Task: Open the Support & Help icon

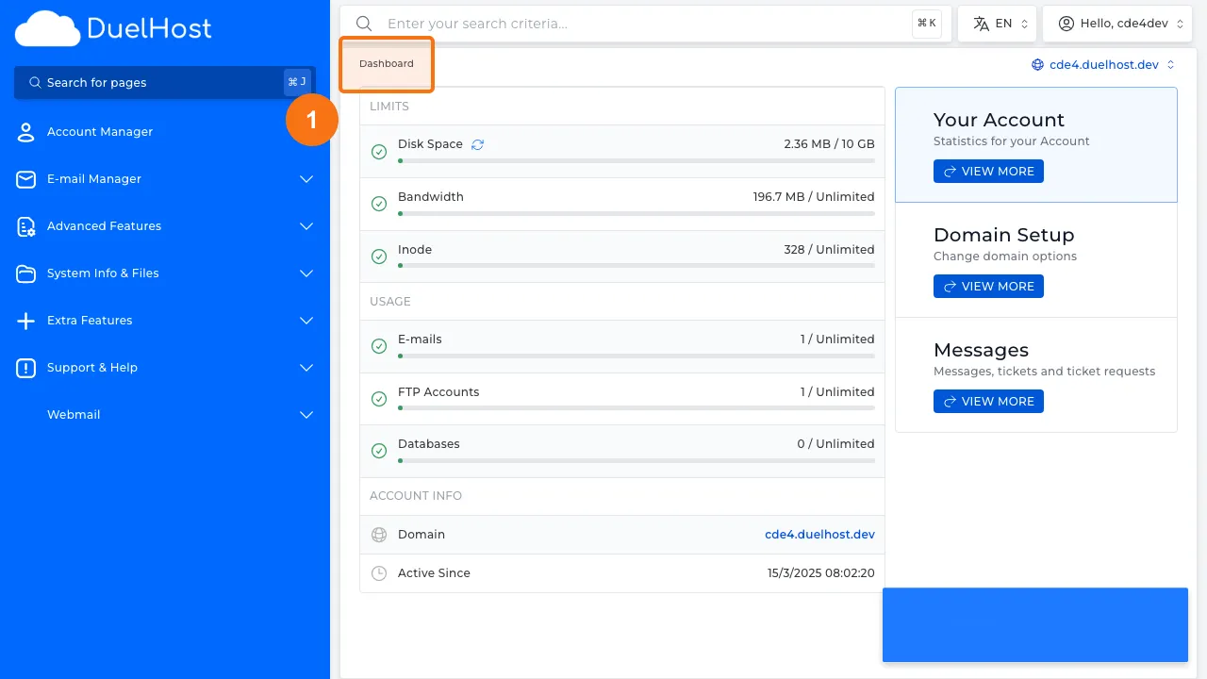Action: tap(25, 367)
